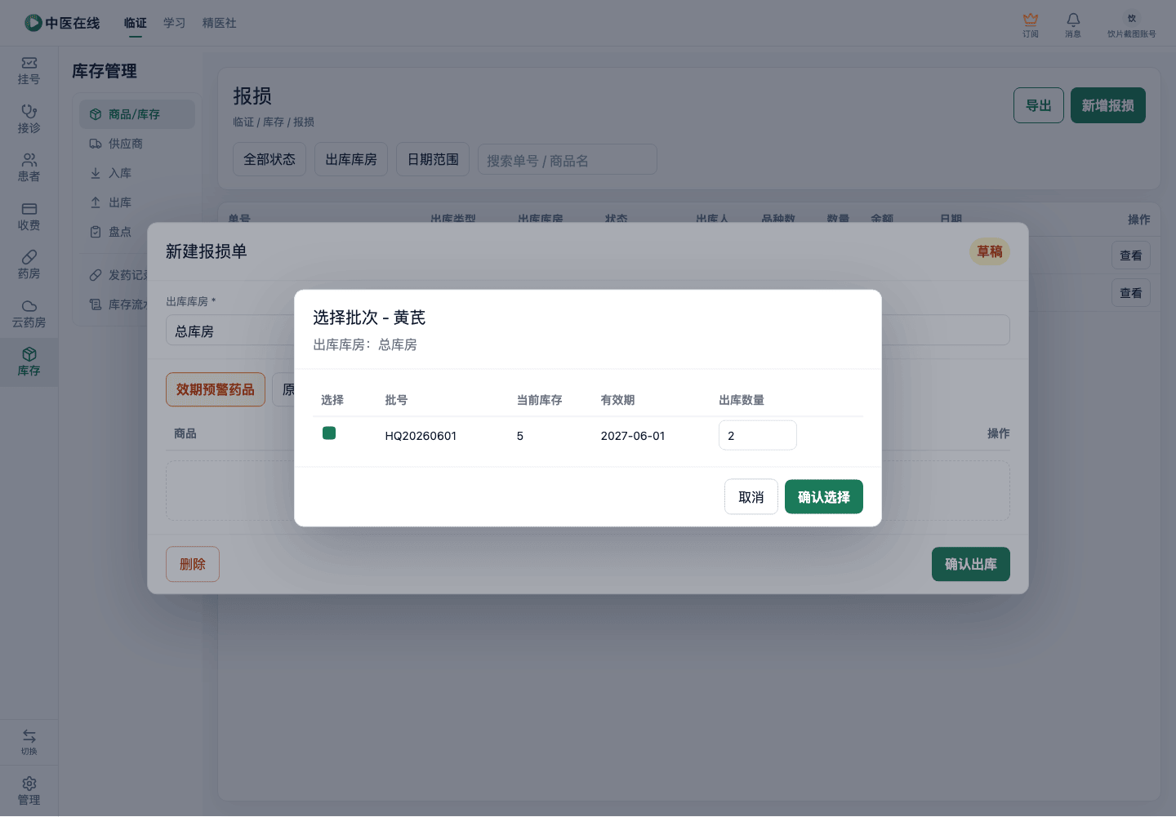Click the 切换 switch icon
This screenshot has width=1176, height=817.
pos(29,735)
